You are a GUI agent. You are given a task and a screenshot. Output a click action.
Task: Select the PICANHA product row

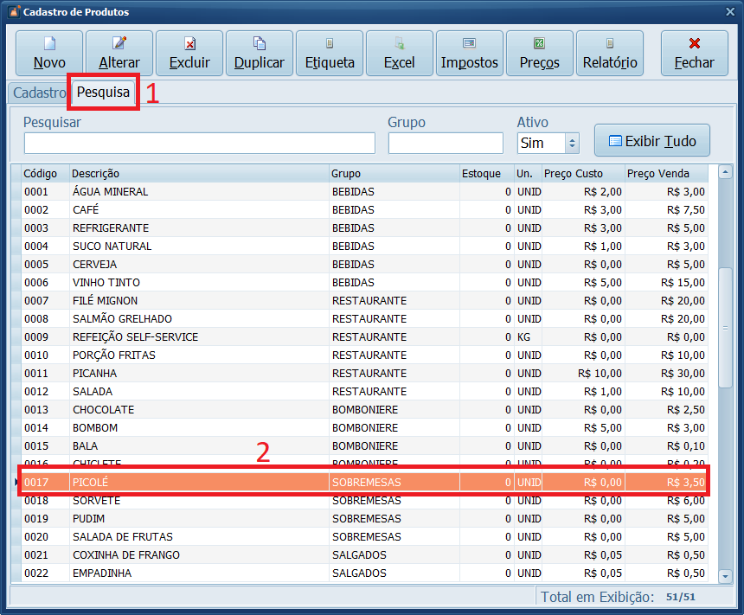tap(199, 374)
